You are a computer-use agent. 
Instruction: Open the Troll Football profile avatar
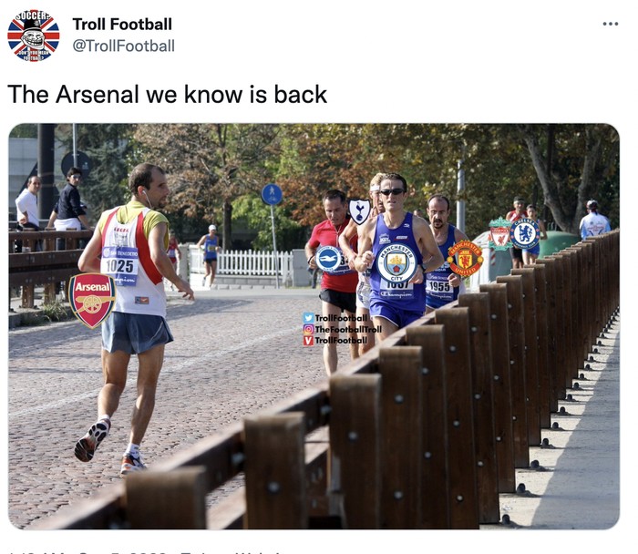[33, 35]
